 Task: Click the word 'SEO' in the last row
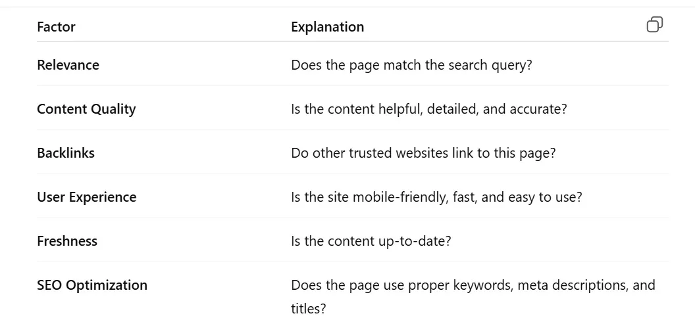click(x=49, y=285)
